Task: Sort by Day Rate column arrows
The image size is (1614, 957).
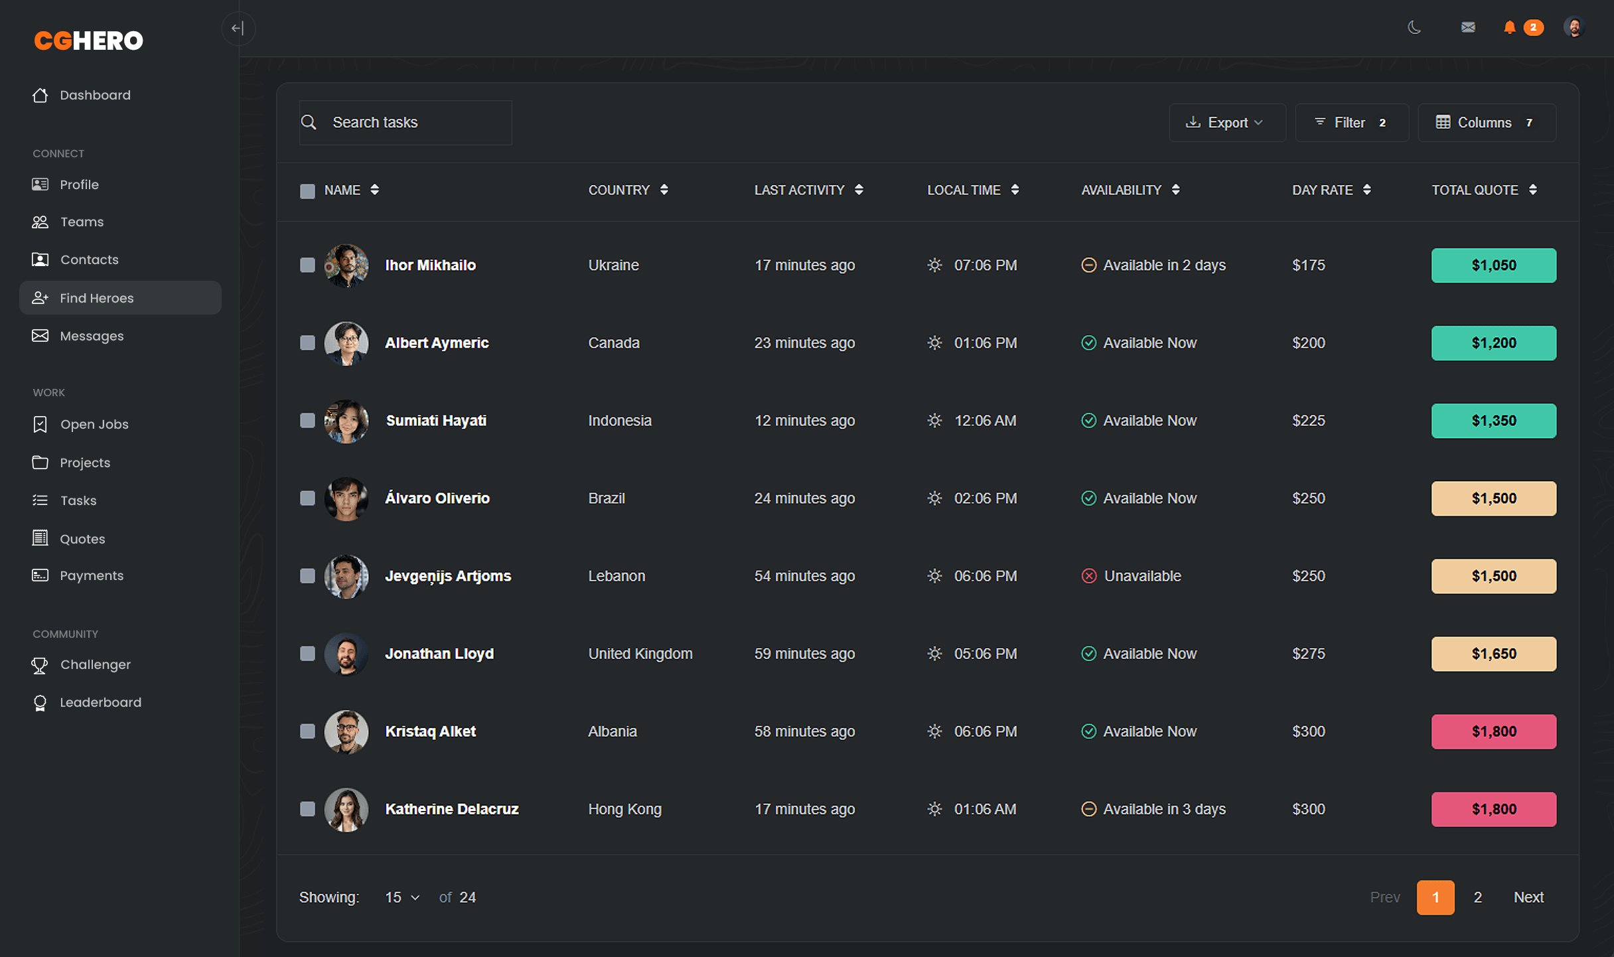Action: tap(1366, 190)
